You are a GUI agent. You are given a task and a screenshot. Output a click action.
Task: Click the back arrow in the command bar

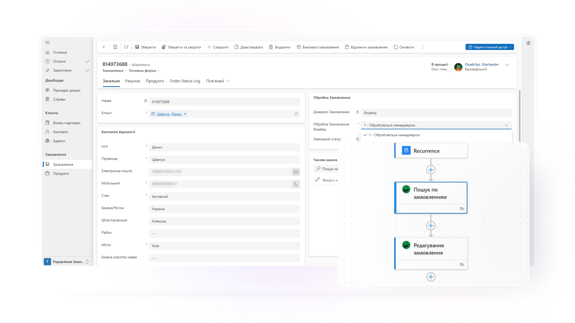click(x=104, y=47)
